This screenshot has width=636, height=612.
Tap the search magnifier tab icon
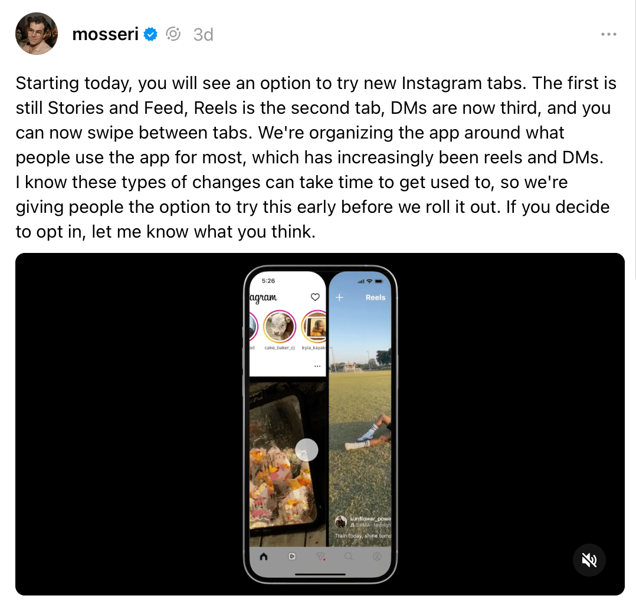pos(349,557)
